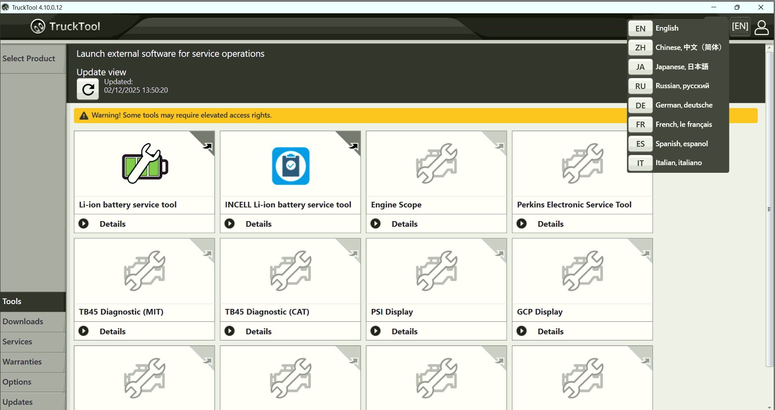775x410 pixels.
Task: Click the scrollbar up arrow
Action: (769, 48)
